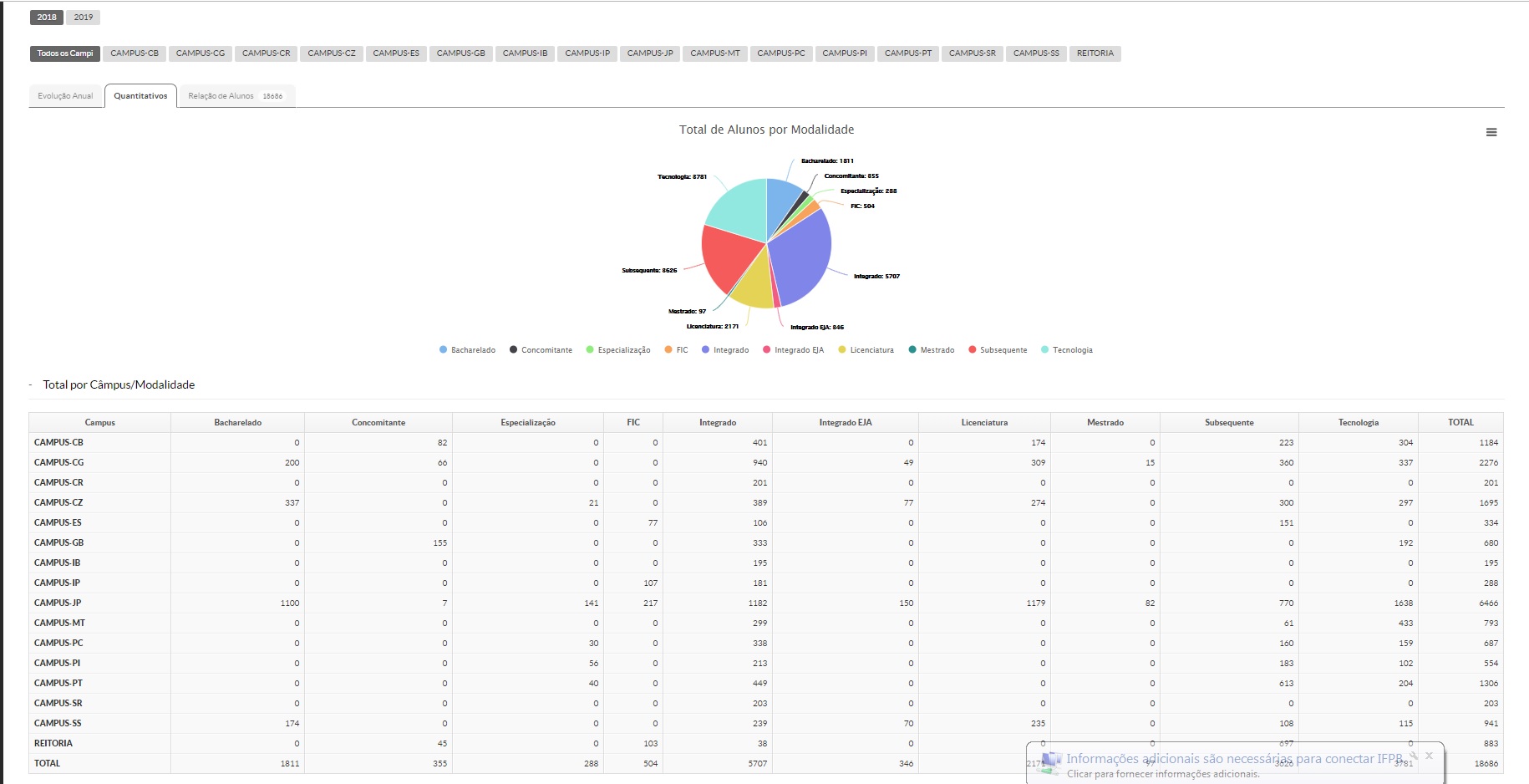Image resolution: width=1529 pixels, height=784 pixels.
Task: Open the Relação de Alunos tab
Action: [235, 96]
